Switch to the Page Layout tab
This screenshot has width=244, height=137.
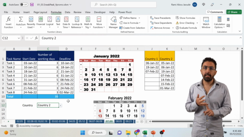(40, 12)
